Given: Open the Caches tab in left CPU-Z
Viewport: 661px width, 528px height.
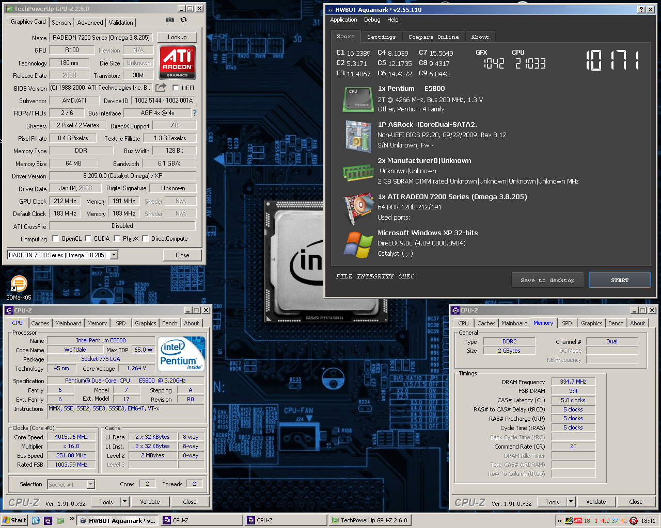Looking at the screenshot, I should tap(40, 323).
